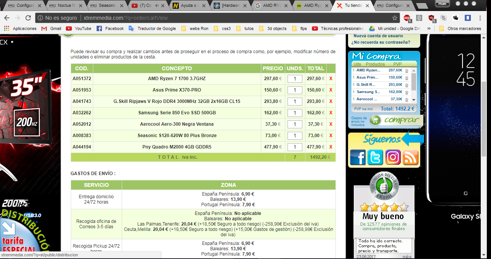Reload the current page
Viewport: 491px width, 259px height.
tap(28, 18)
